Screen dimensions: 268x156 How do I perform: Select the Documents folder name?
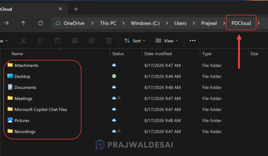[25, 87]
